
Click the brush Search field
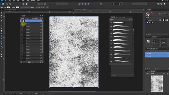point(123,76)
